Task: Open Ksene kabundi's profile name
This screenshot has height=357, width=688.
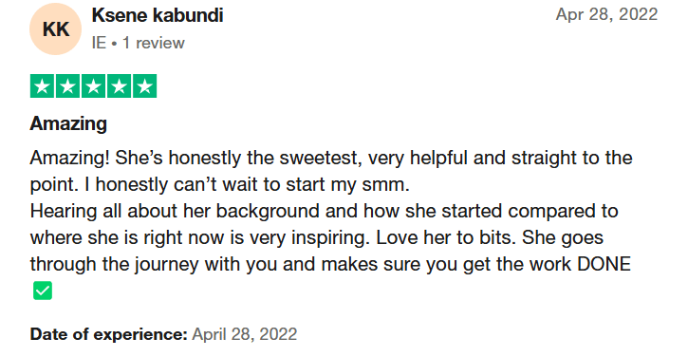Action: pyautogui.click(x=158, y=15)
